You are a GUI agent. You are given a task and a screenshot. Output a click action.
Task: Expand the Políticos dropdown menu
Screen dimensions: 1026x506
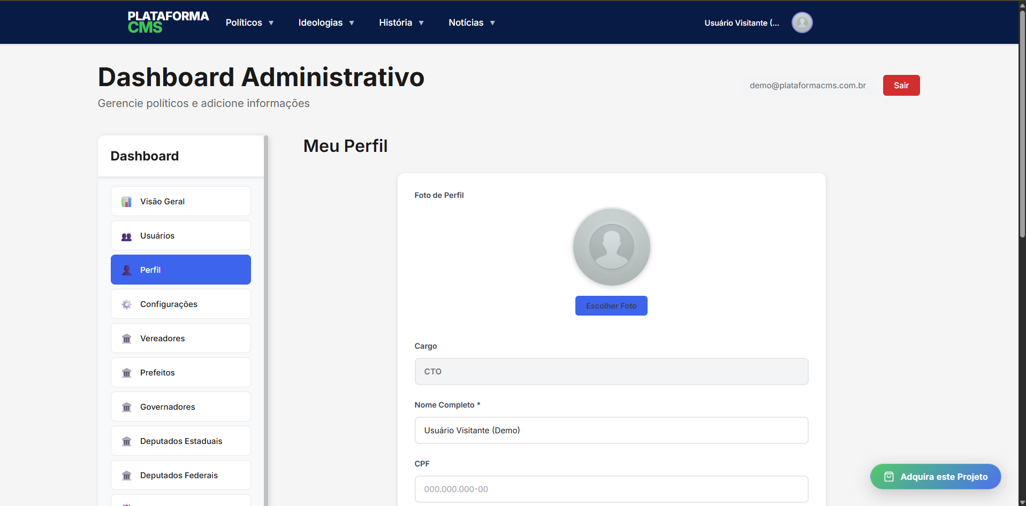(x=249, y=22)
